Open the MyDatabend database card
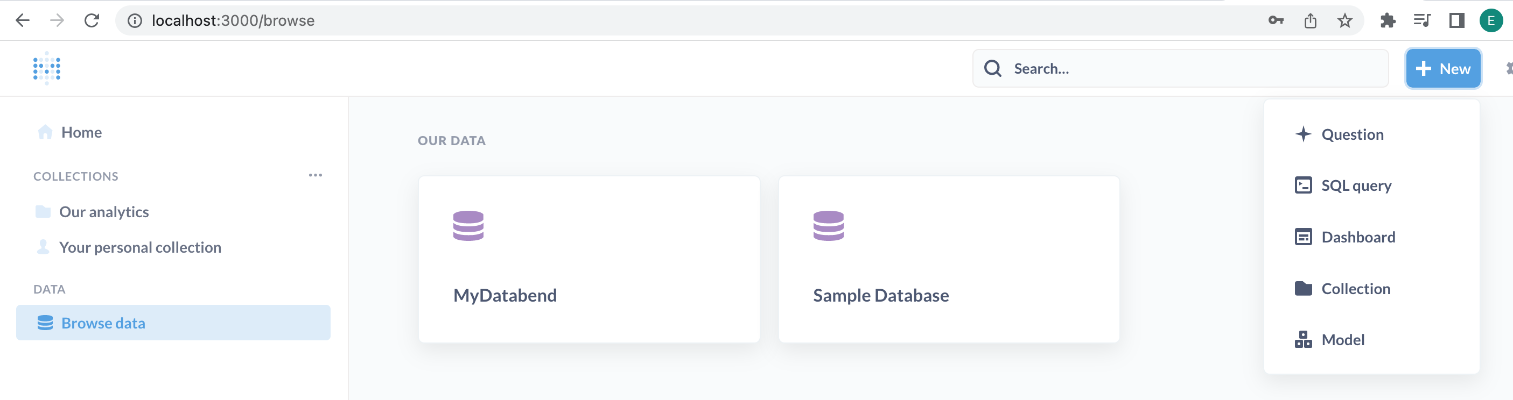This screenshot has height=400, width=1513. (589, 259)
